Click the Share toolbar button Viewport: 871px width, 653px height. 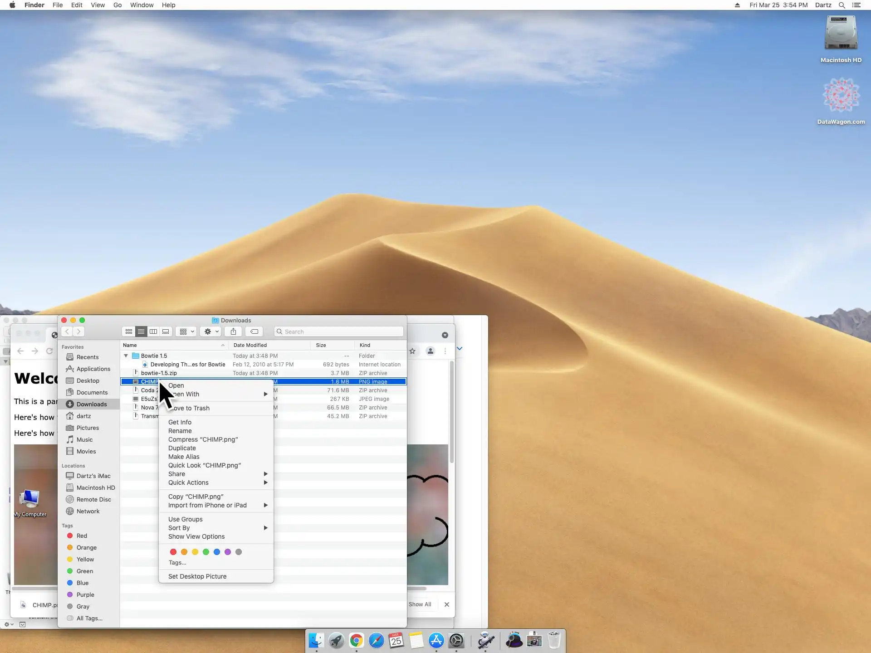233,331
